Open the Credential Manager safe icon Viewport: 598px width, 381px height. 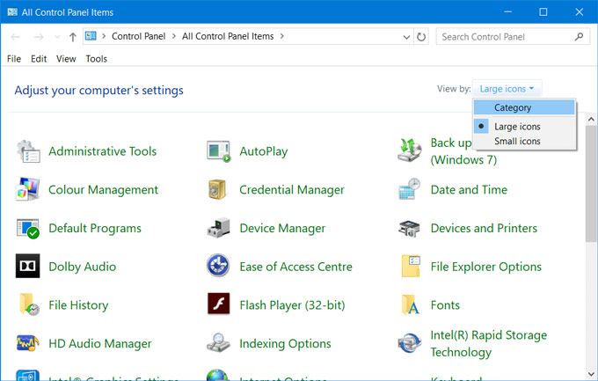[x=217, y=189]
